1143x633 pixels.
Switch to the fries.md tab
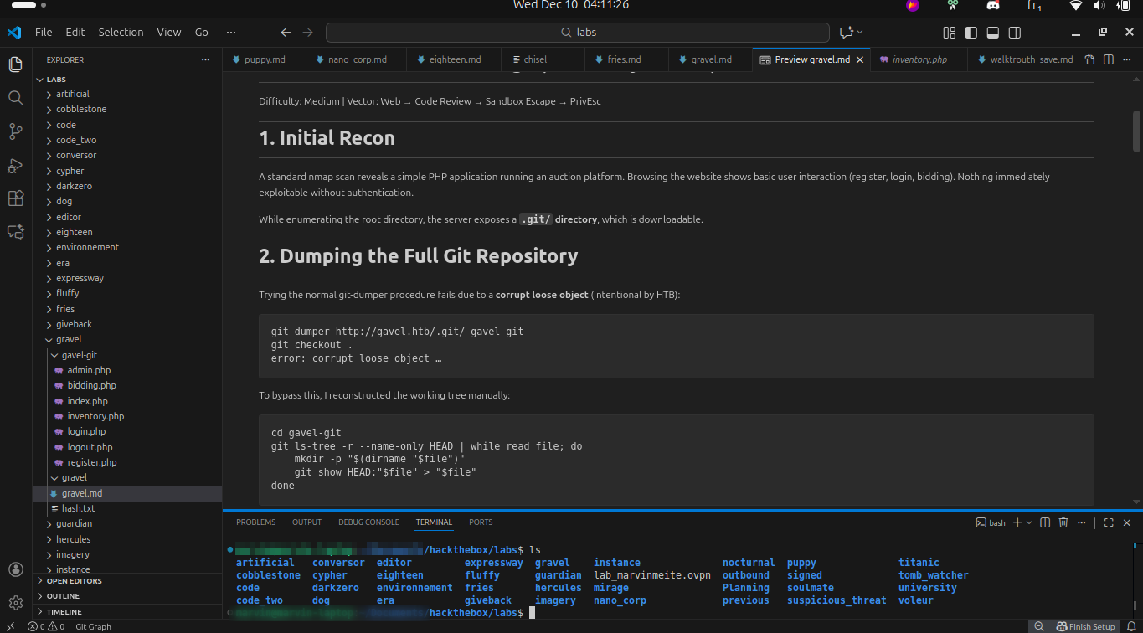(623, 60)
